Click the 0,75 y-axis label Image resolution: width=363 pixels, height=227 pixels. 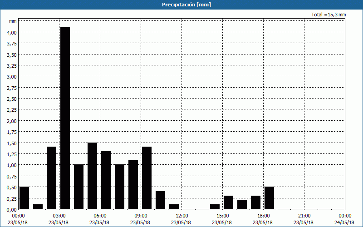click(12, 176)
